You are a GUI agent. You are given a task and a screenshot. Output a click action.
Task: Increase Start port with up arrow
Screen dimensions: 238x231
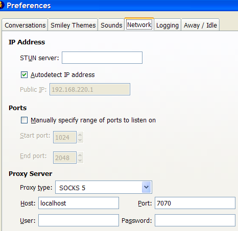[80, 135]
